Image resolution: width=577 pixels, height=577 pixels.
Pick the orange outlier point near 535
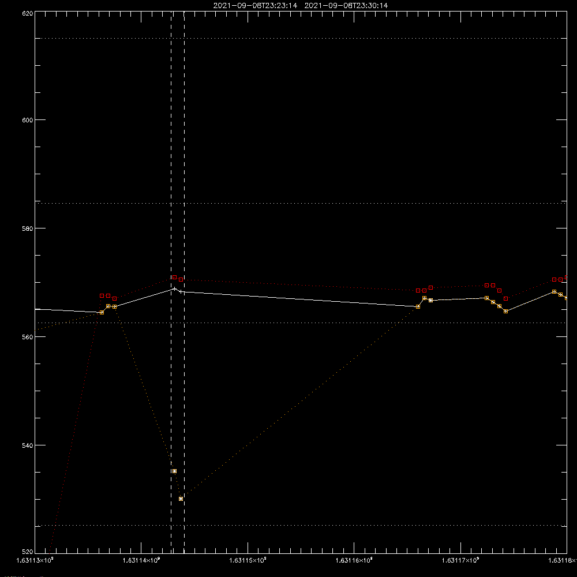pyautogui.click(x=174, y=471)
